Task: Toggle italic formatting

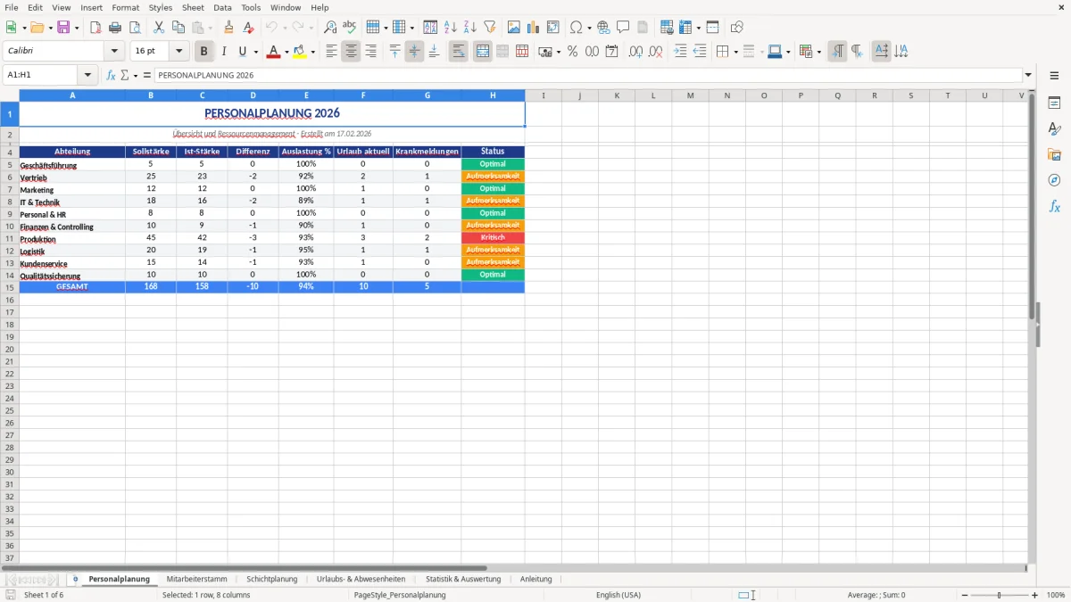Action: tap(223, 51)
